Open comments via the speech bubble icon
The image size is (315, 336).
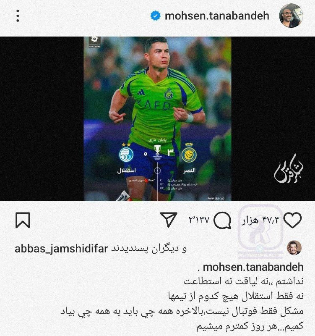[x=222, y=220]
